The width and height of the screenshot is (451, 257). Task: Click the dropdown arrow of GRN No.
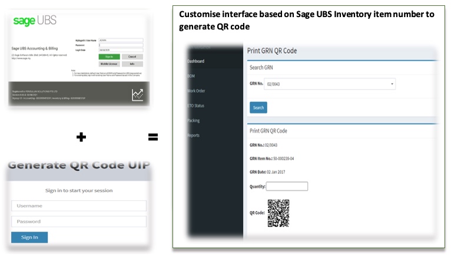pos(392,84)
